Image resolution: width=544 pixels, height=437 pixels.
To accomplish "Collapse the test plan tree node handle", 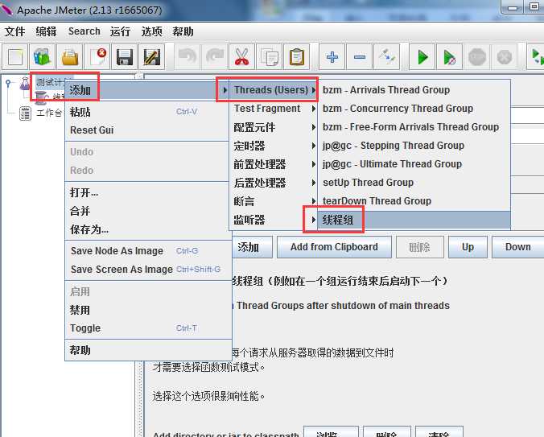I will click(x=8, y=83).
